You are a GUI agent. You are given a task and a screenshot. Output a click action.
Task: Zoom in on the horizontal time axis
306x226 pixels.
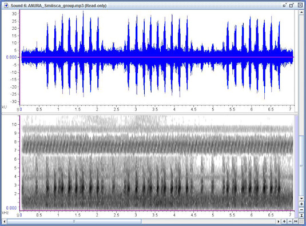point(284,221)
